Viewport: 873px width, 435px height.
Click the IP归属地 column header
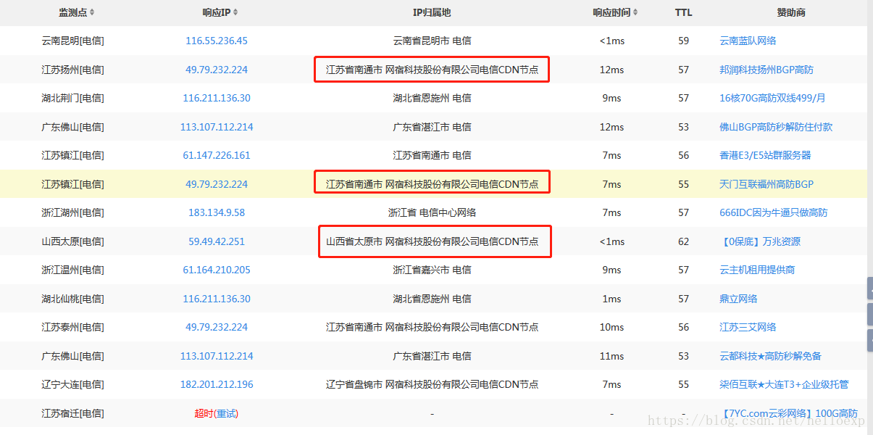point(432,12)
